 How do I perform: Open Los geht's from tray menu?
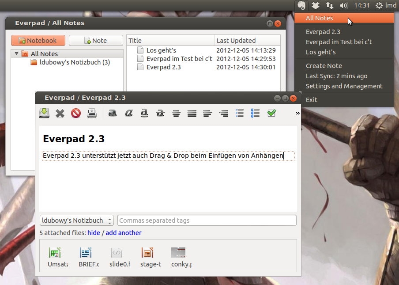tap(344, 52)
